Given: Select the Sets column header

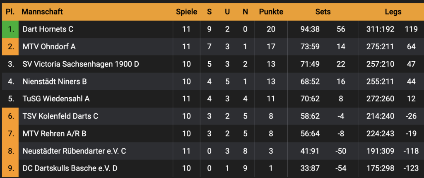Looking at the screenshot, I should (x=323, y=12).
